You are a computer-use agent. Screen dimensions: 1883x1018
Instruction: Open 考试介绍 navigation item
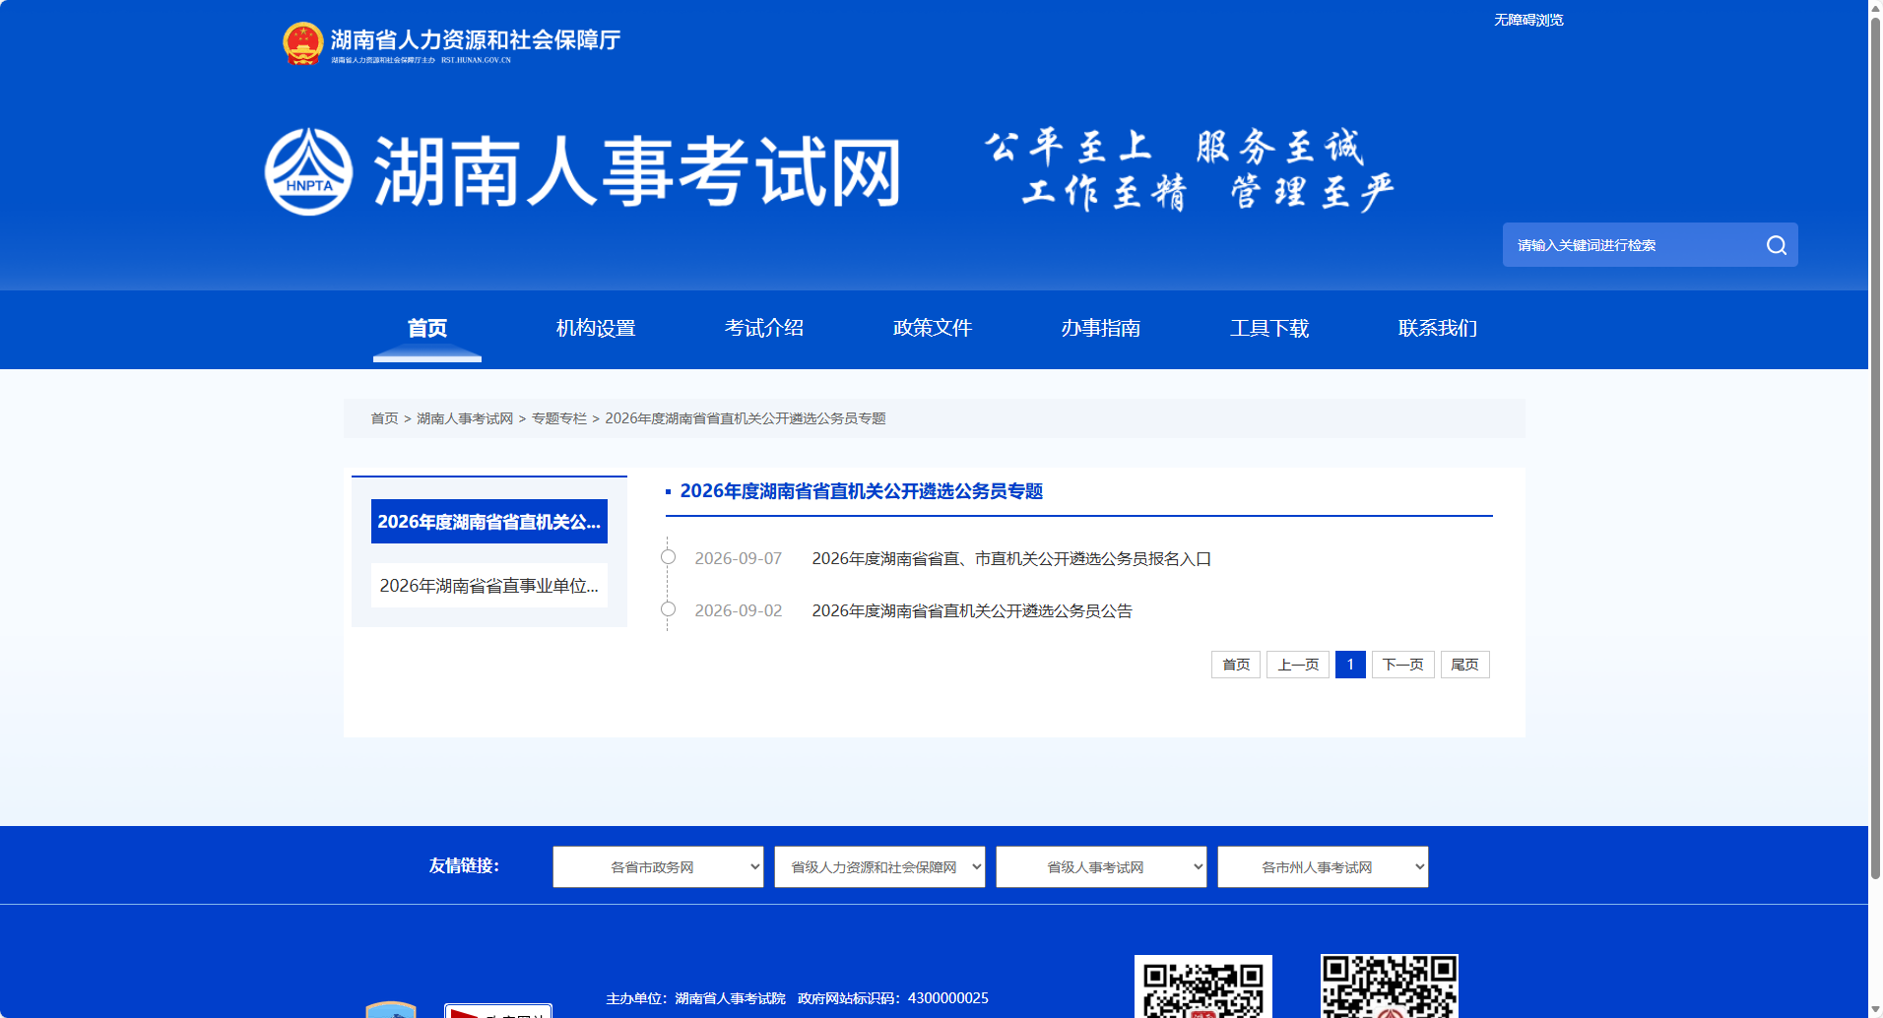coord(764,328)
